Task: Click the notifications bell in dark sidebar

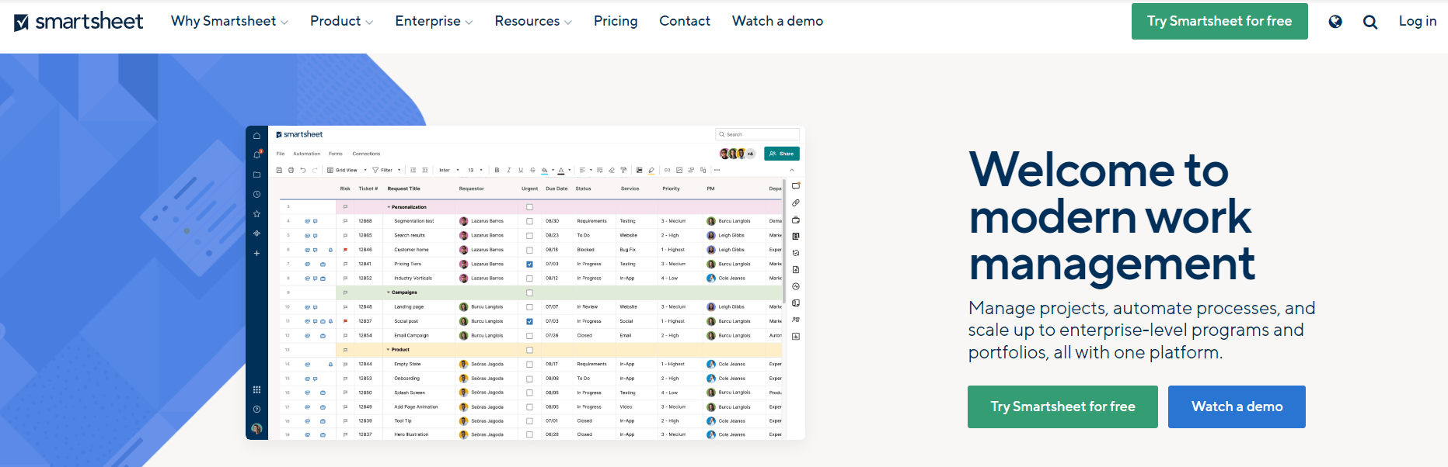Action: tap(256, 154)
